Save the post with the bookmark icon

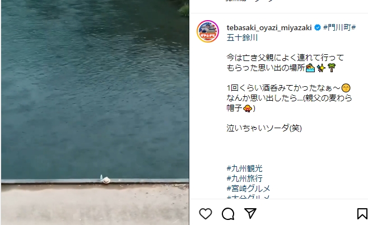[x=362, y=214]
